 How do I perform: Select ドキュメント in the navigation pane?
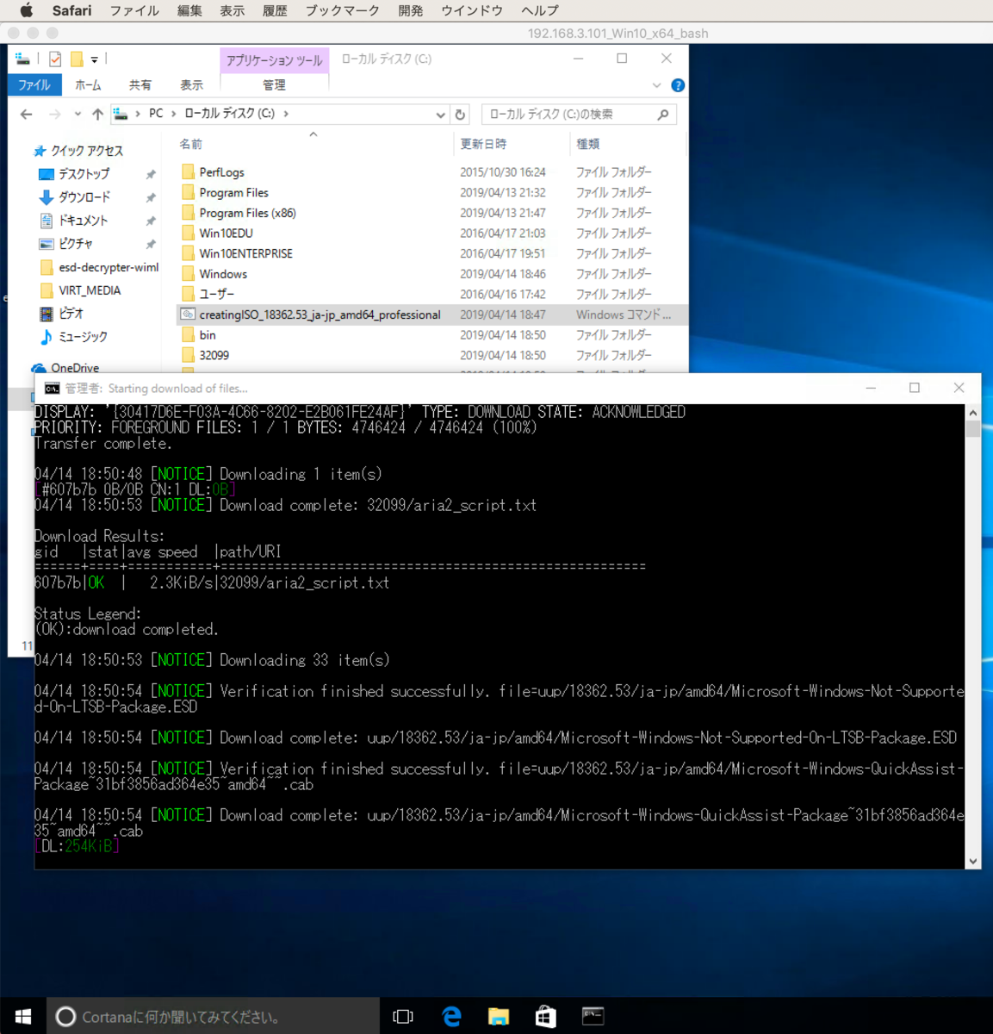[83, 221]
